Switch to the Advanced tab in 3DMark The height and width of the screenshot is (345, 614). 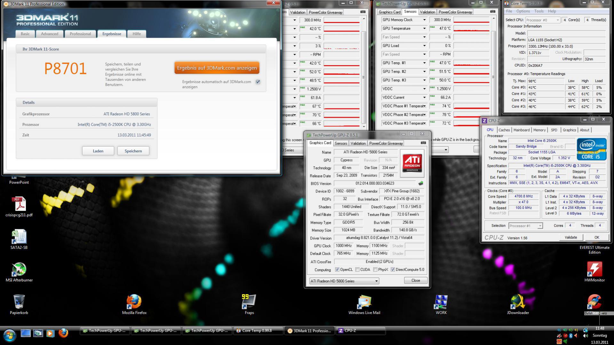(50, 34)
